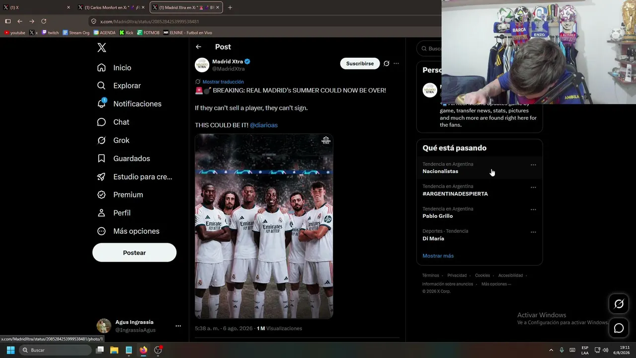Click the browser forward arrow
Viewport: 636px width, 358px height.
(32, 21)
